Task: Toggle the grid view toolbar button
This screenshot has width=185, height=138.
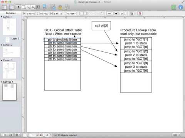Action: (x=11, y=7)
